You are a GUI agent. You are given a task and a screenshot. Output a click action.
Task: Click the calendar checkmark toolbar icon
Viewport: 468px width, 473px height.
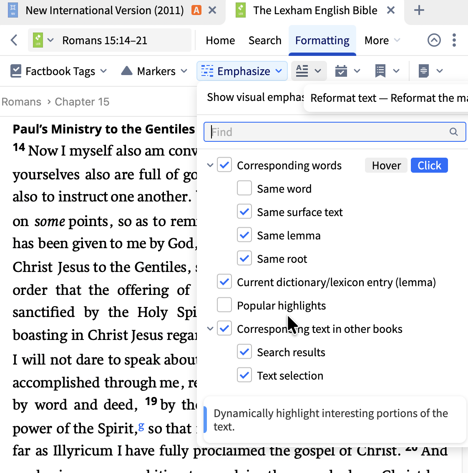[x=341, y=71]
